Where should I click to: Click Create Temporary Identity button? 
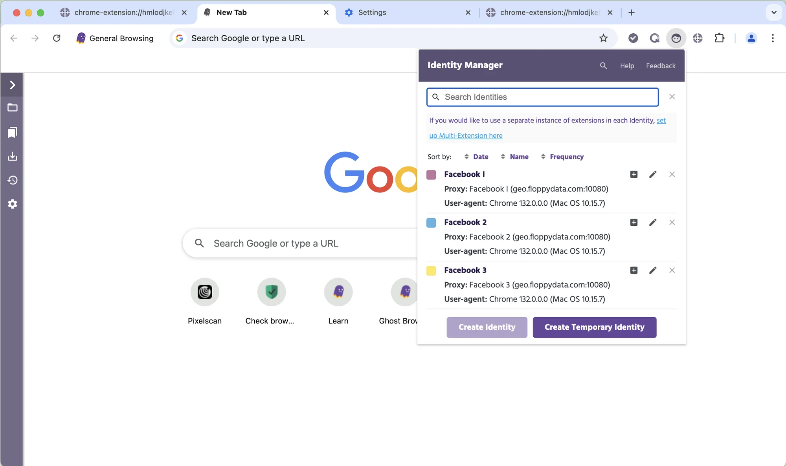594,327
